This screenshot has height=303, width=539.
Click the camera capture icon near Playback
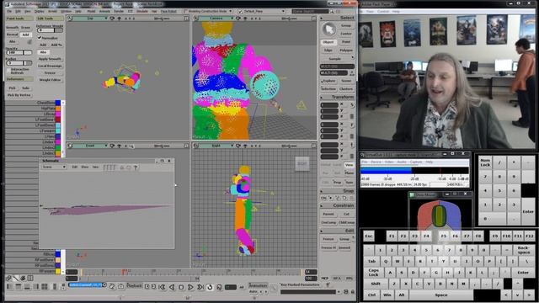coord(120,286)
